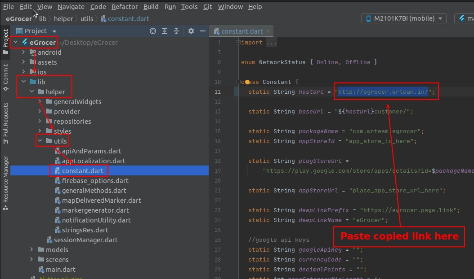Select appLocalization.dart in the tree
The image size is (474, 279).
tap(94, 161)
